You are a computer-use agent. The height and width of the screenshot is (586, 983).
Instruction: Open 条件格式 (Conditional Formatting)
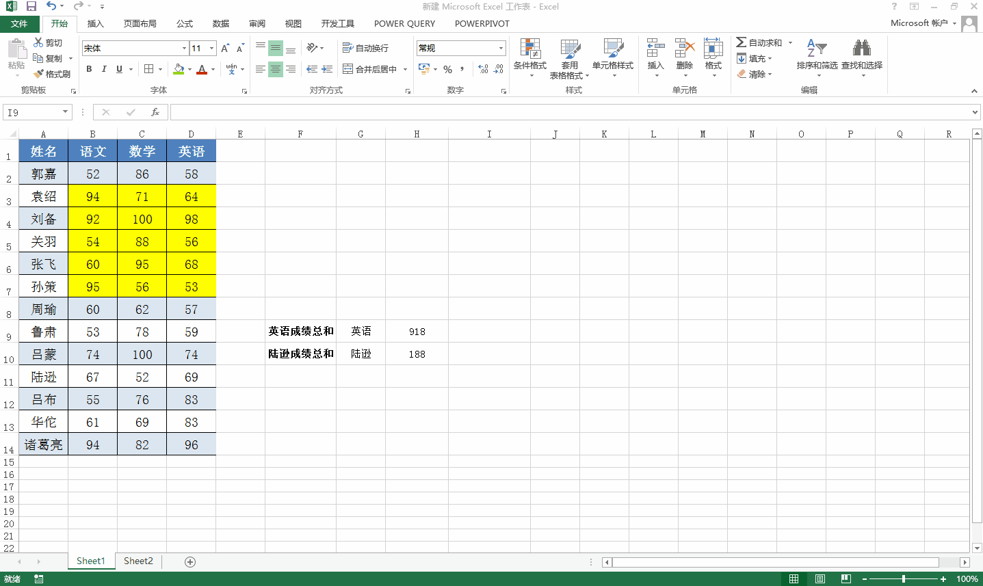531,59
